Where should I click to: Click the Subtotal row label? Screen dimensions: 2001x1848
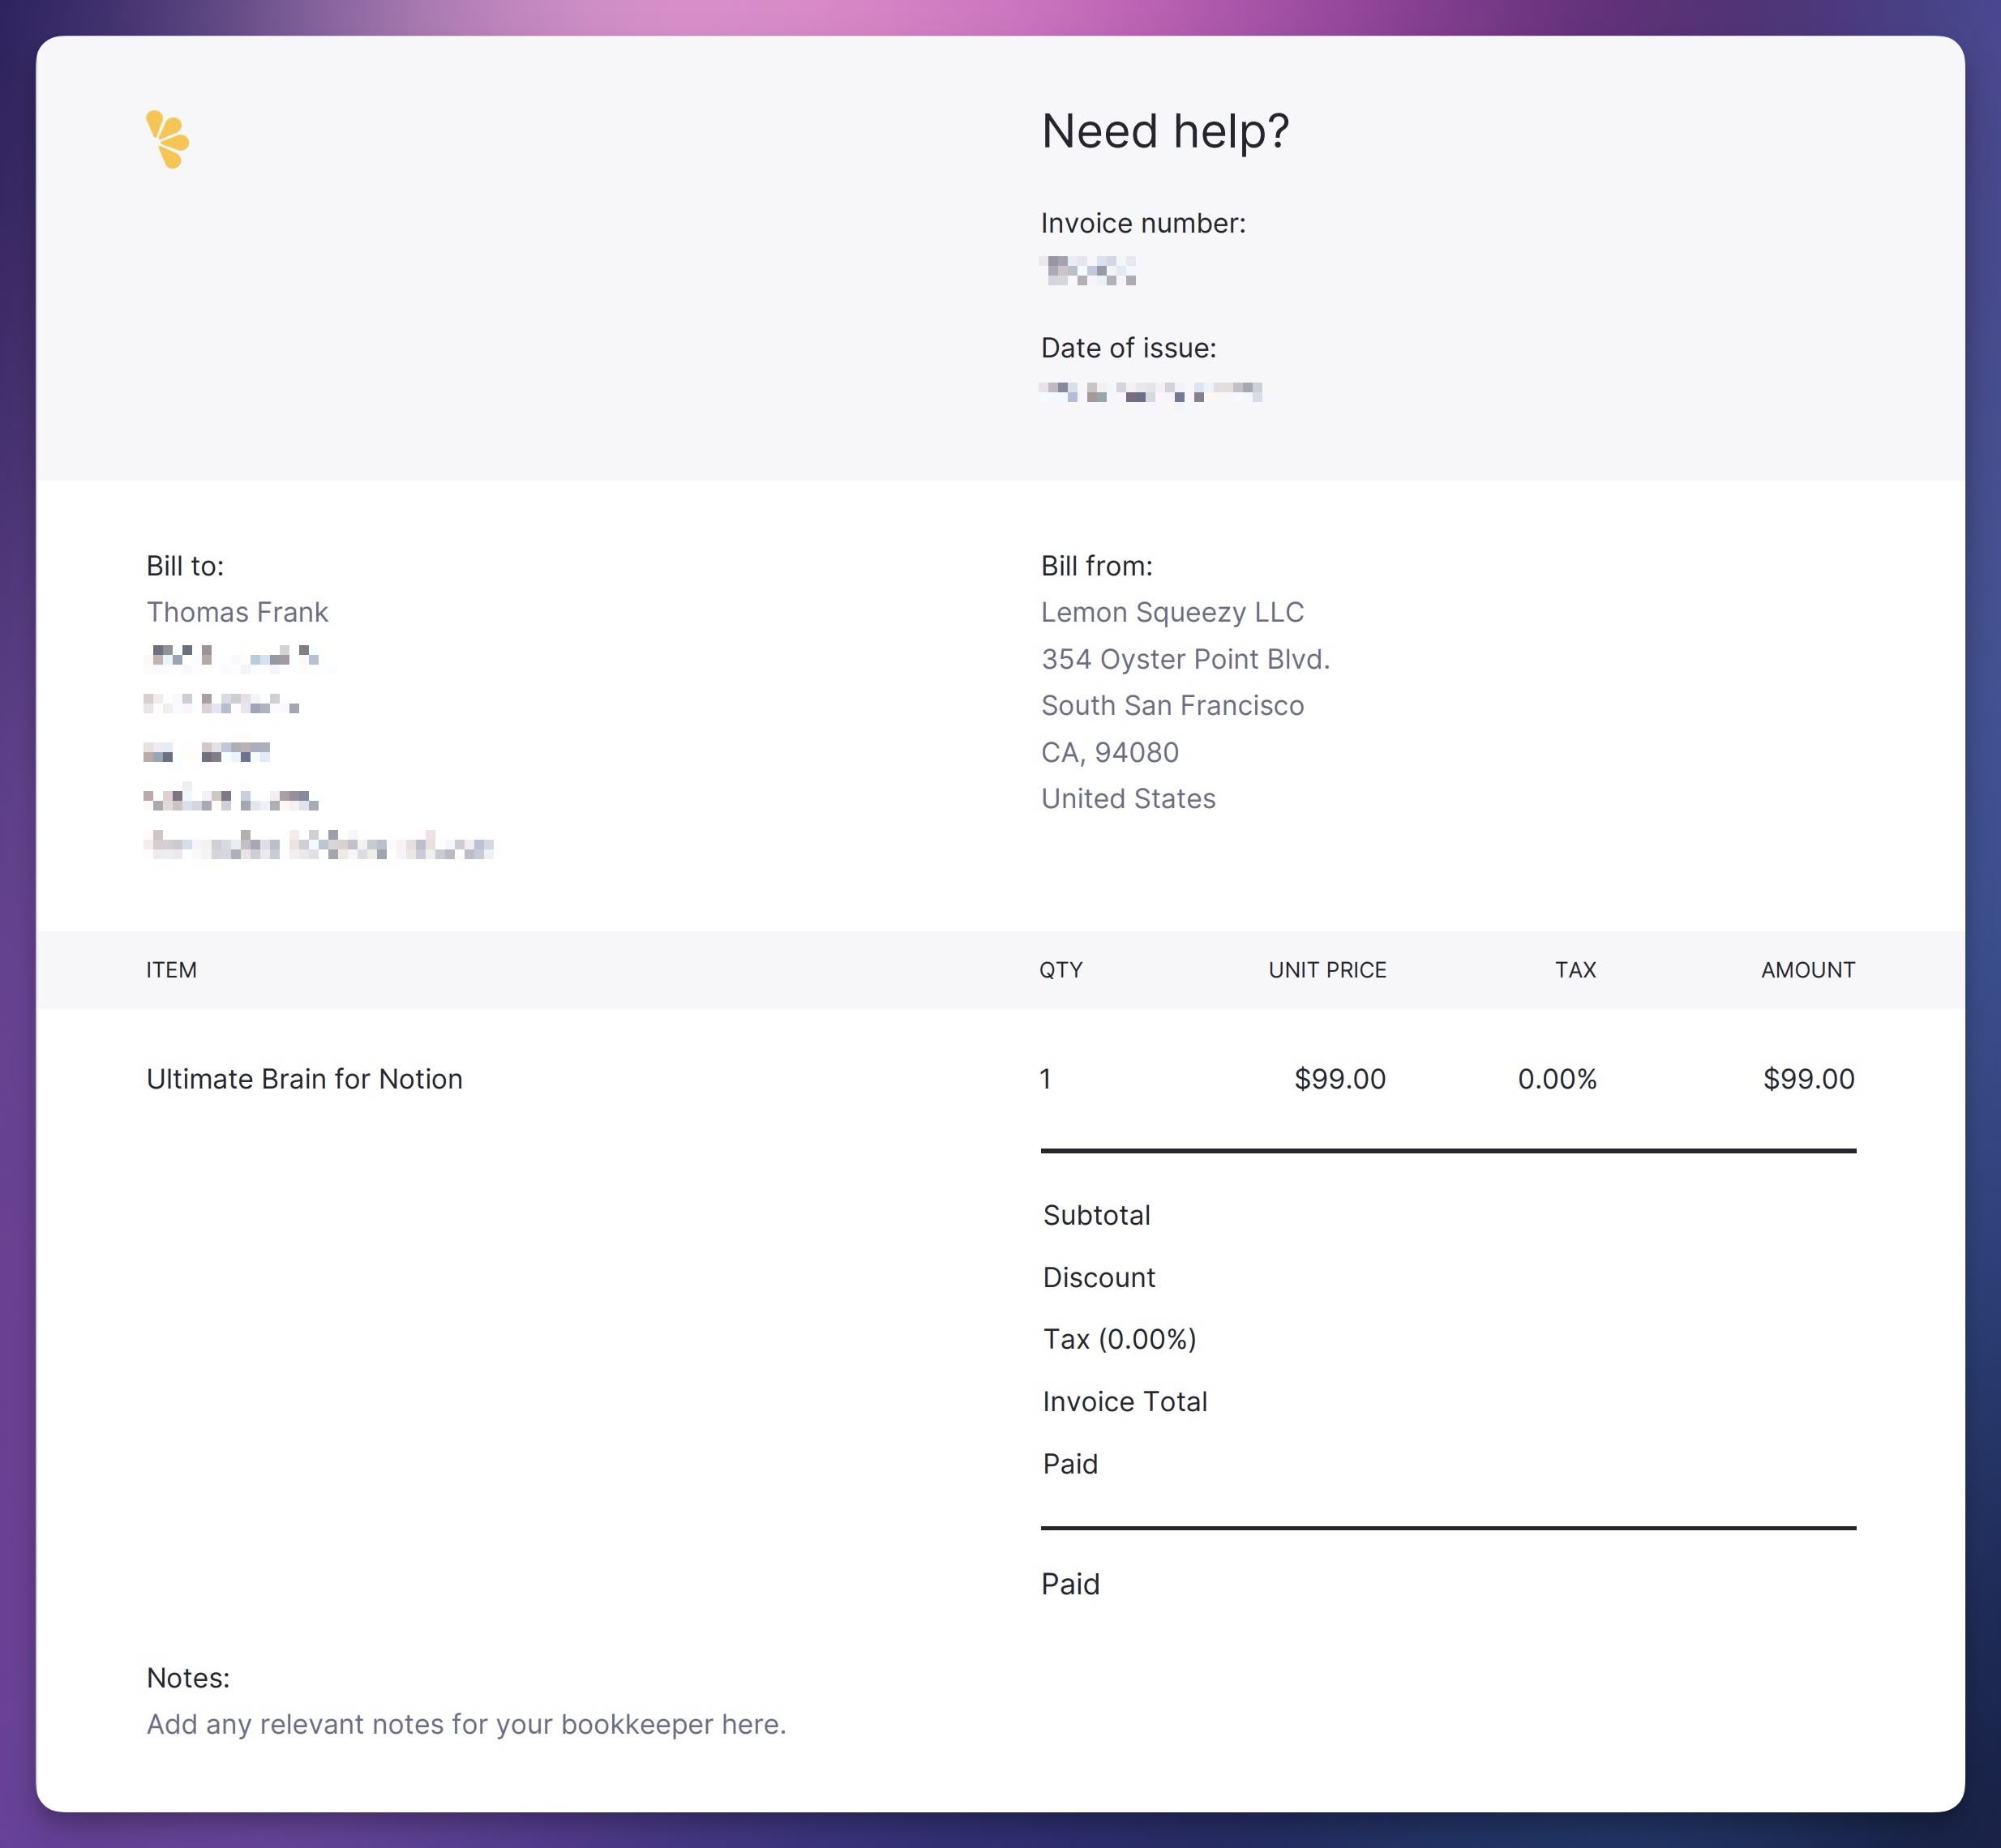click(x=1095, y=1215)
